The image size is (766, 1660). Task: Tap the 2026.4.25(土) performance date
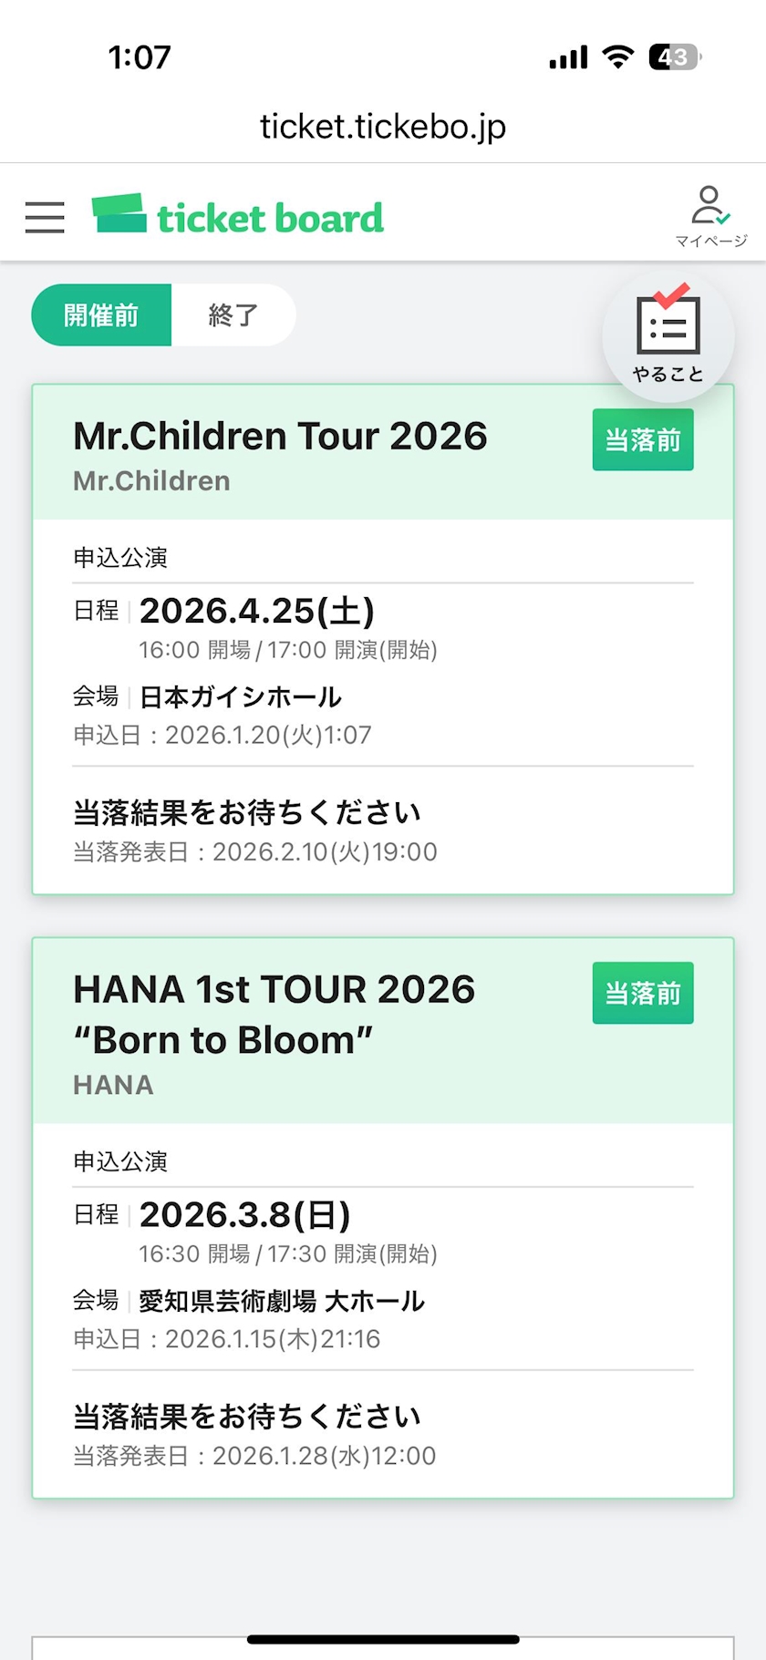click(x=257, y=611)
